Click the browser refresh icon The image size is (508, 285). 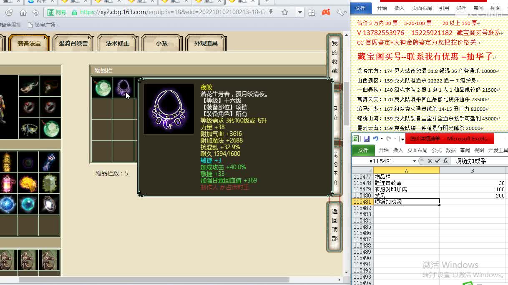(x=9, y=12)
